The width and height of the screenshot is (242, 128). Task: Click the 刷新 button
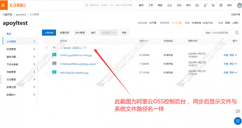[124, 33]
